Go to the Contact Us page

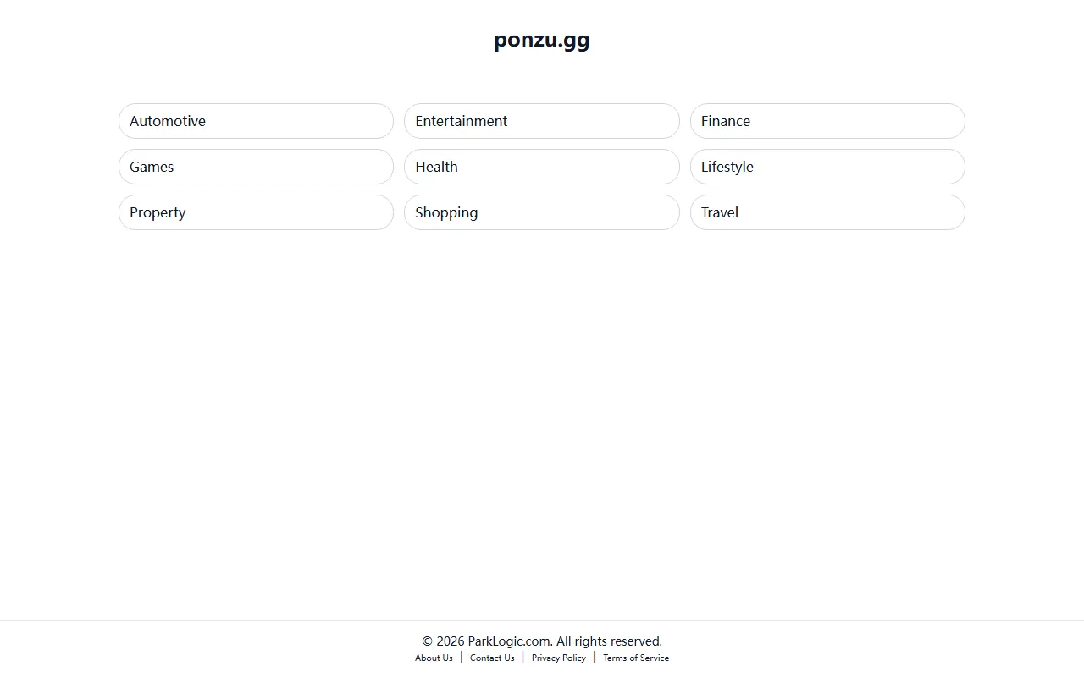[491, 658]
